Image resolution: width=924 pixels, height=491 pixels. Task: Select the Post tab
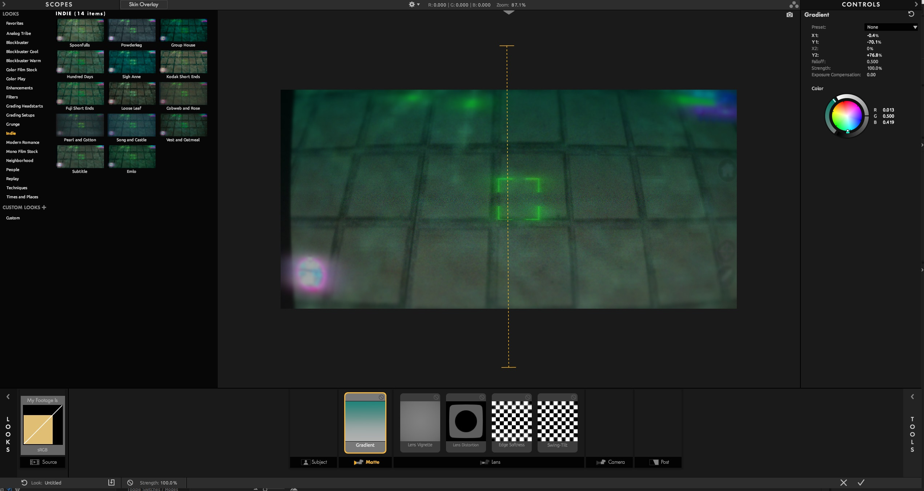click(x=658, y=462)
